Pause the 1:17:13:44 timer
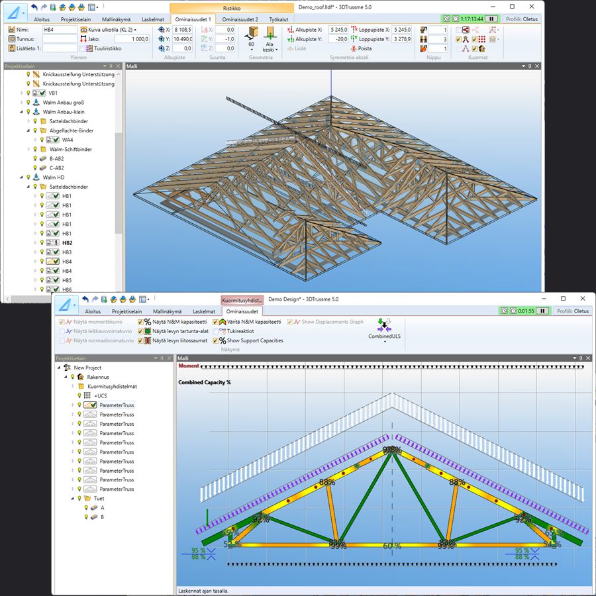This screenshot has height=596, width=596. click(x=491, y=19)
